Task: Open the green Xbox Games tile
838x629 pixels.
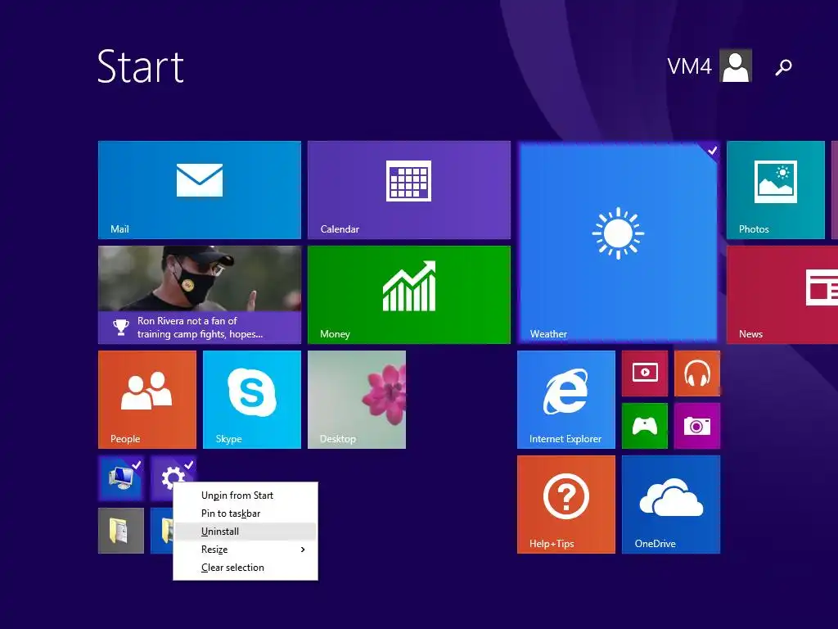Action: 645,426
